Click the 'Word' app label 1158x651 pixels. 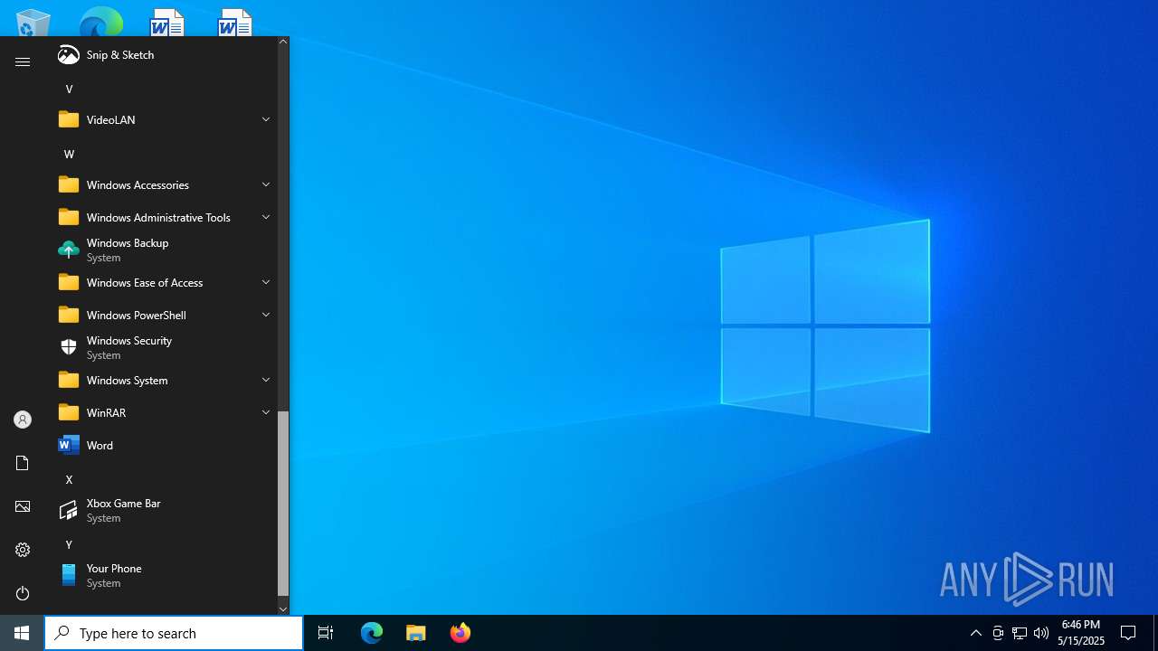[x=100, y=445]
